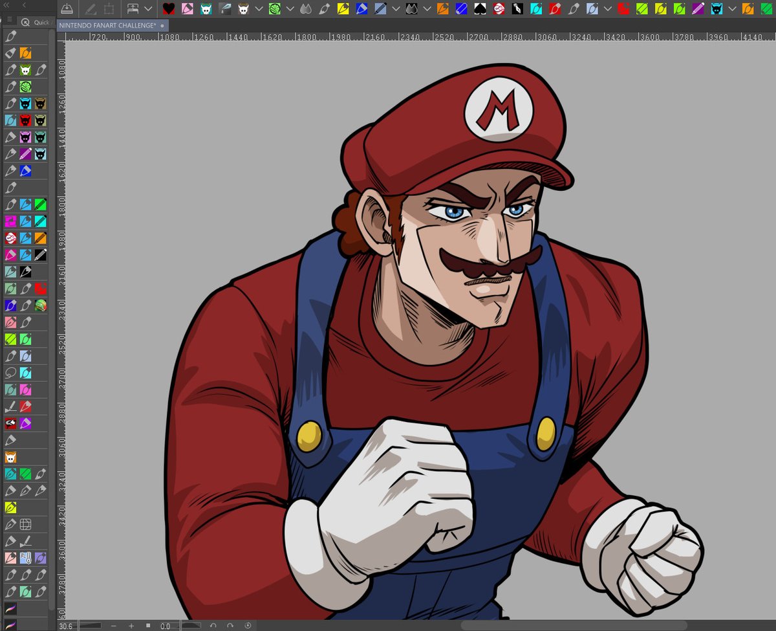Select the magenta square icon in Quick Access
This screenshot has height=631, width=776.
(x=10, y=221)
